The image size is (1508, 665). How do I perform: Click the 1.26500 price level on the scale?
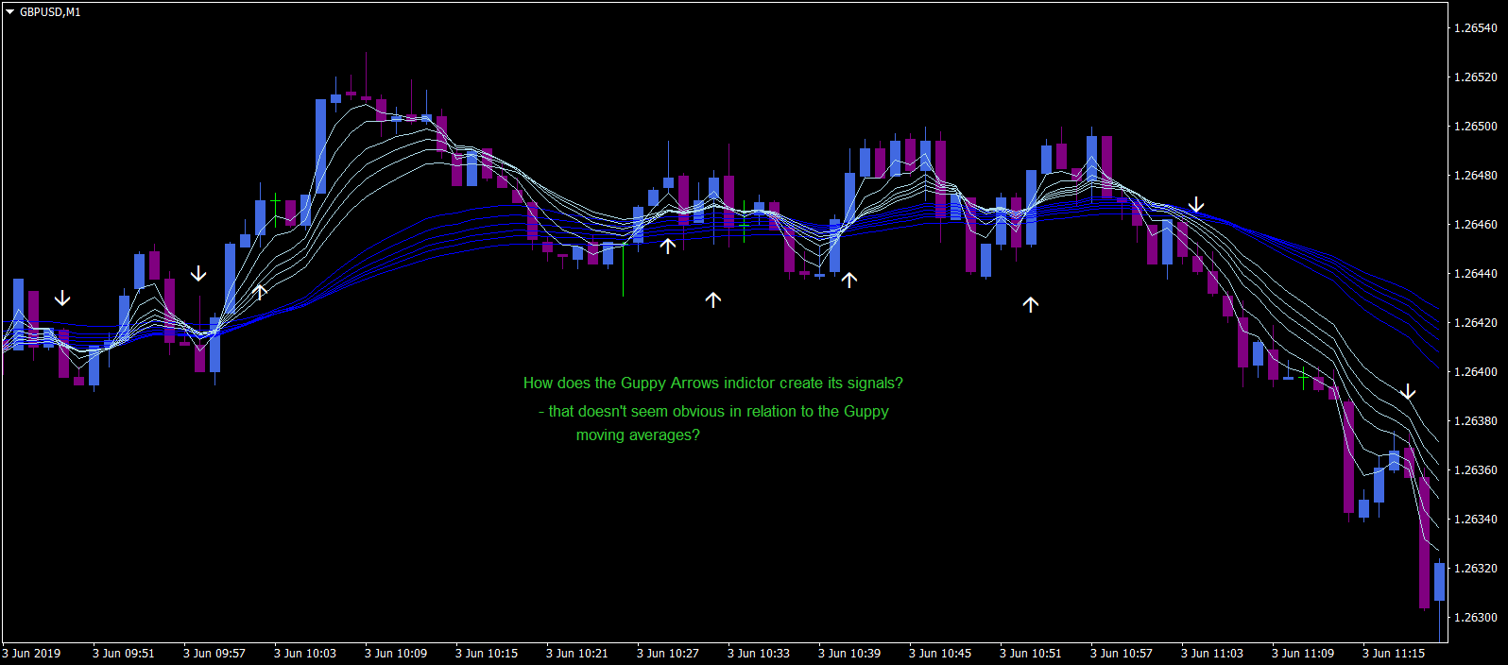click(x=1476, y=127)
